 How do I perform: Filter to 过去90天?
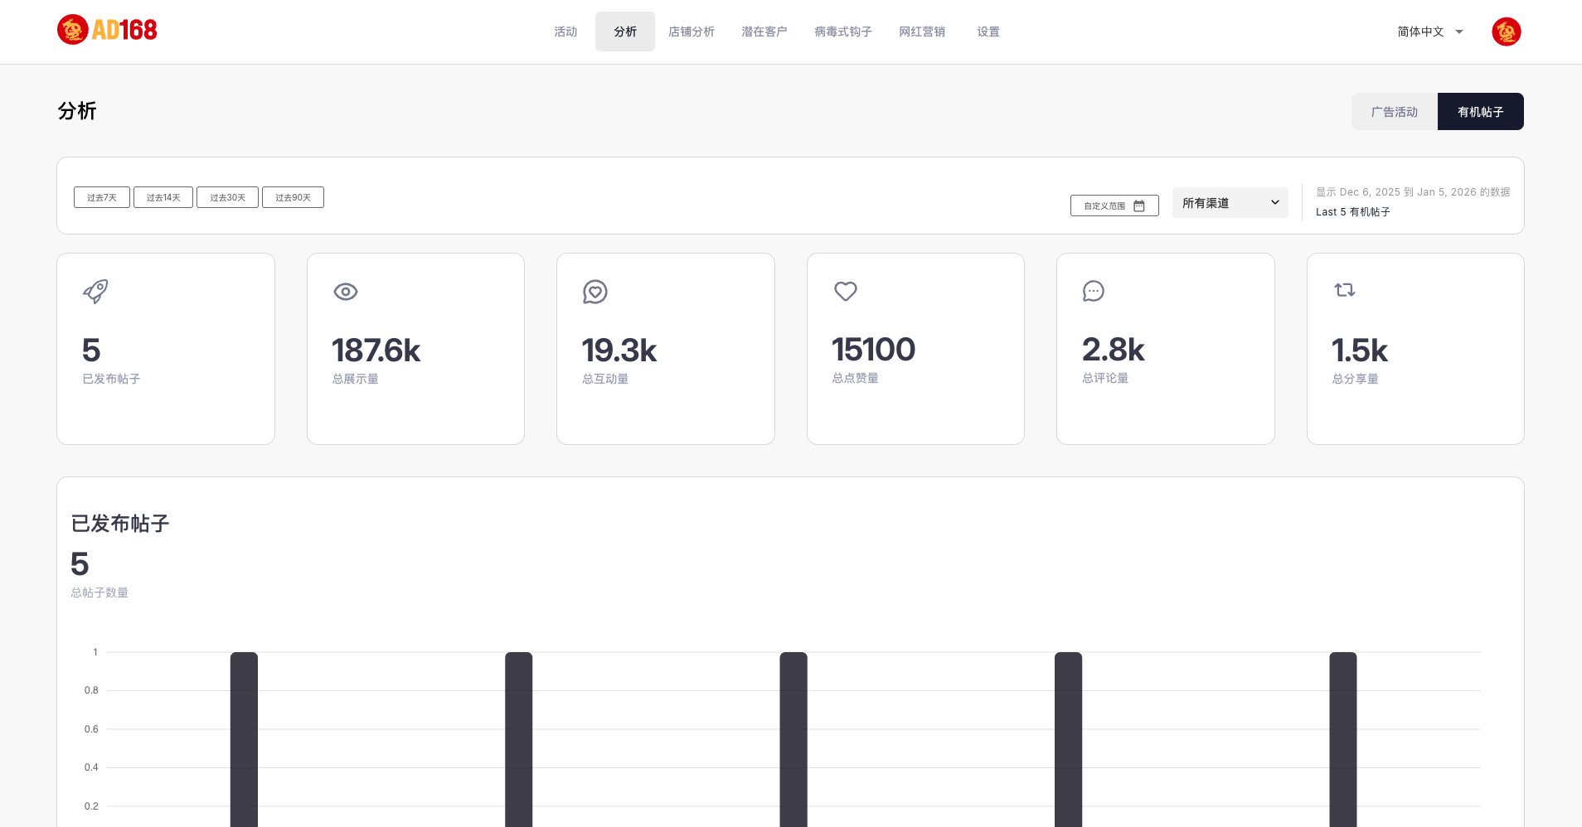pos(293,197)
